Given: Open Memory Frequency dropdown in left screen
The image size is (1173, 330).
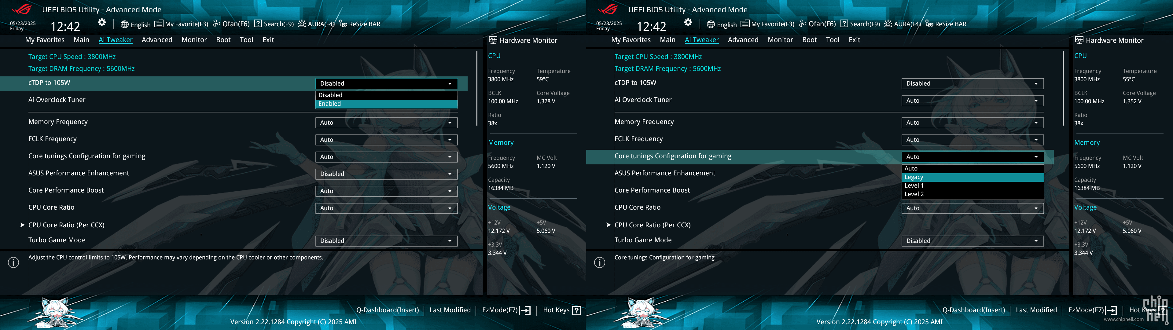Looking at the screenshot, I should [386, 123].
